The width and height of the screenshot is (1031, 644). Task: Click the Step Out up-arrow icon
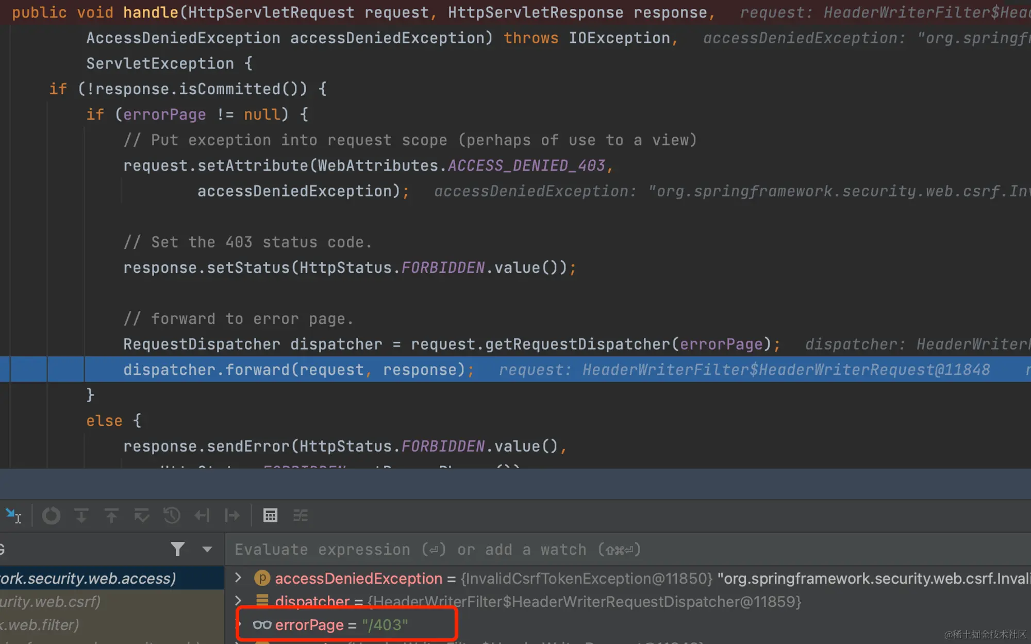tap(111, 515)
